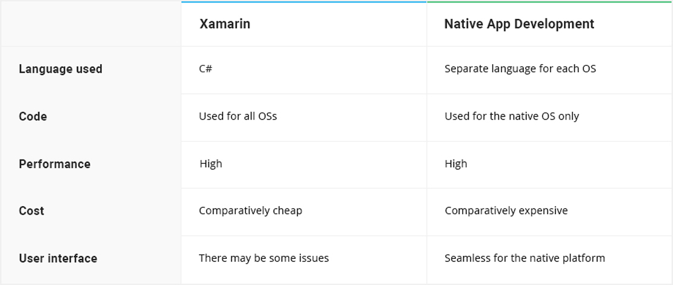The image size is (673, 285).
Task: Click the empty top-left header cell
Action: (x=91, y=24)
